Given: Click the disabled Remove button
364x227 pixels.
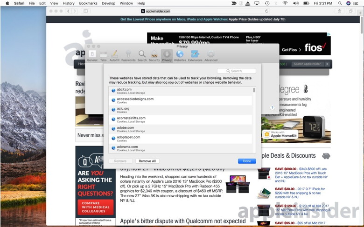Looking at the screenshot, I should [120, 161].
